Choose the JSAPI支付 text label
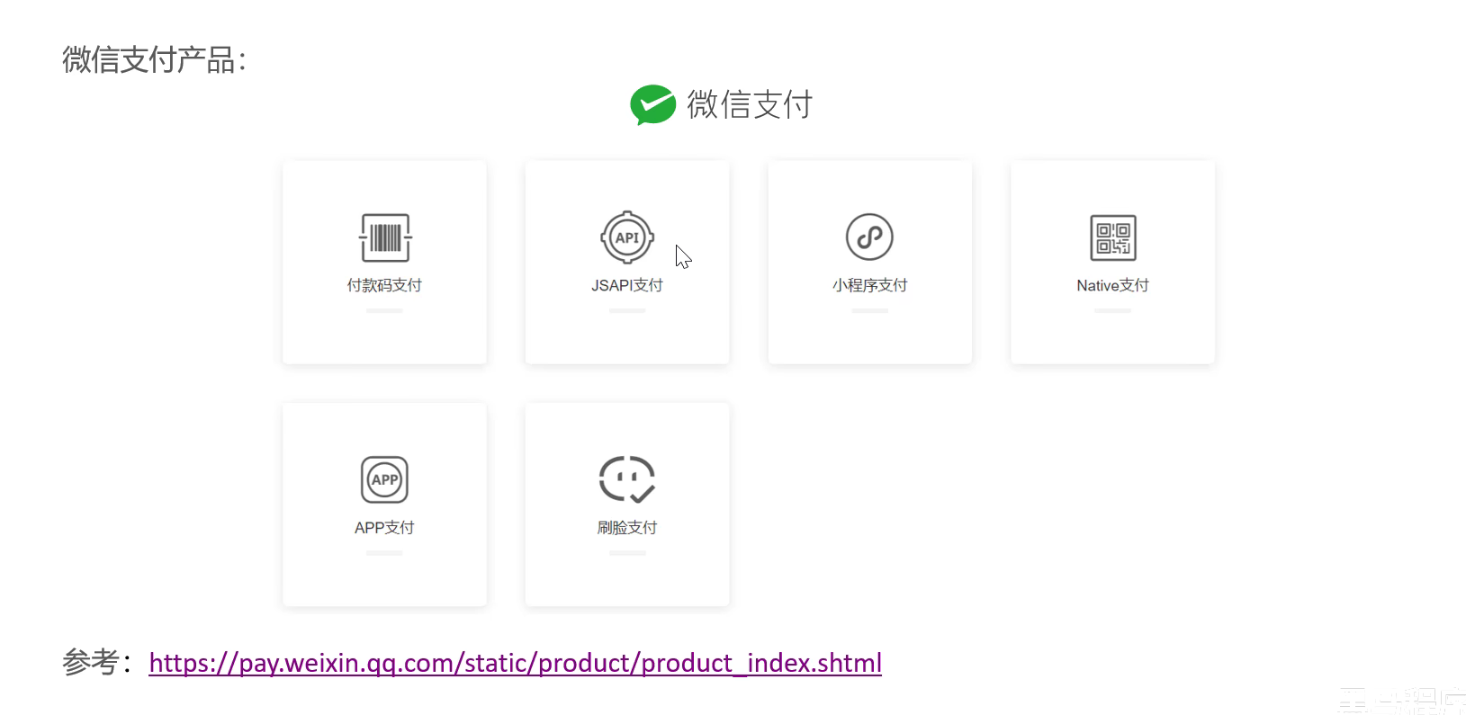 (x=627, y=285)
